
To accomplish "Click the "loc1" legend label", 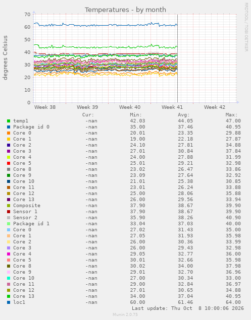I will pyautogui.click(x=19, y=302).
